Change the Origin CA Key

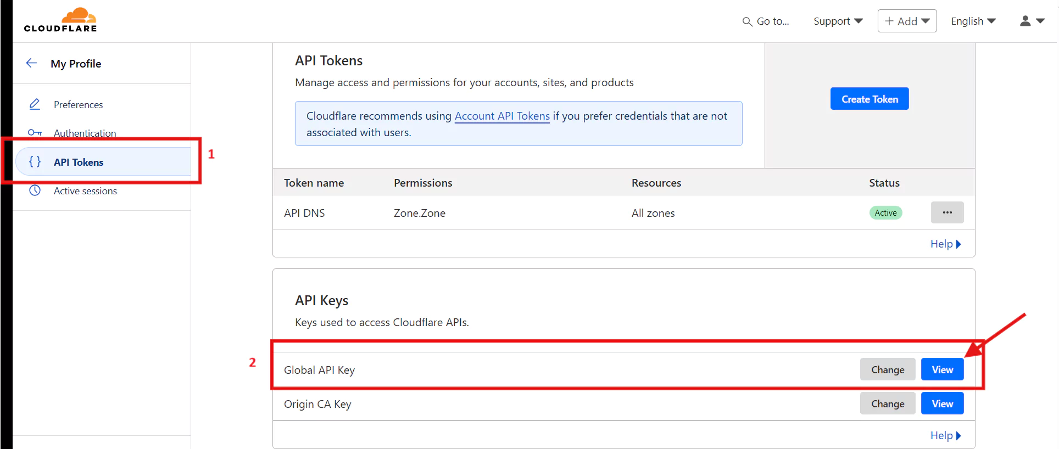(887, 403)
